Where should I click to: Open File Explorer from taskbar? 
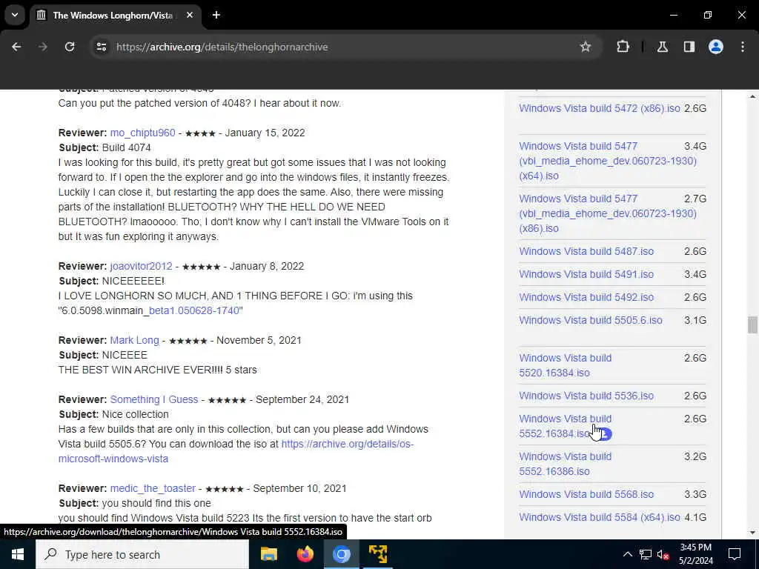[268, 554]
